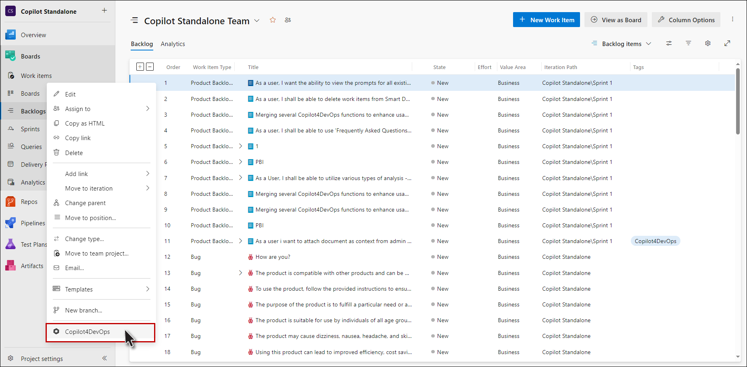This screenshot has width=747, height=367.
Task: Open work item about deleting work items
Action: [x=332, y=99]
